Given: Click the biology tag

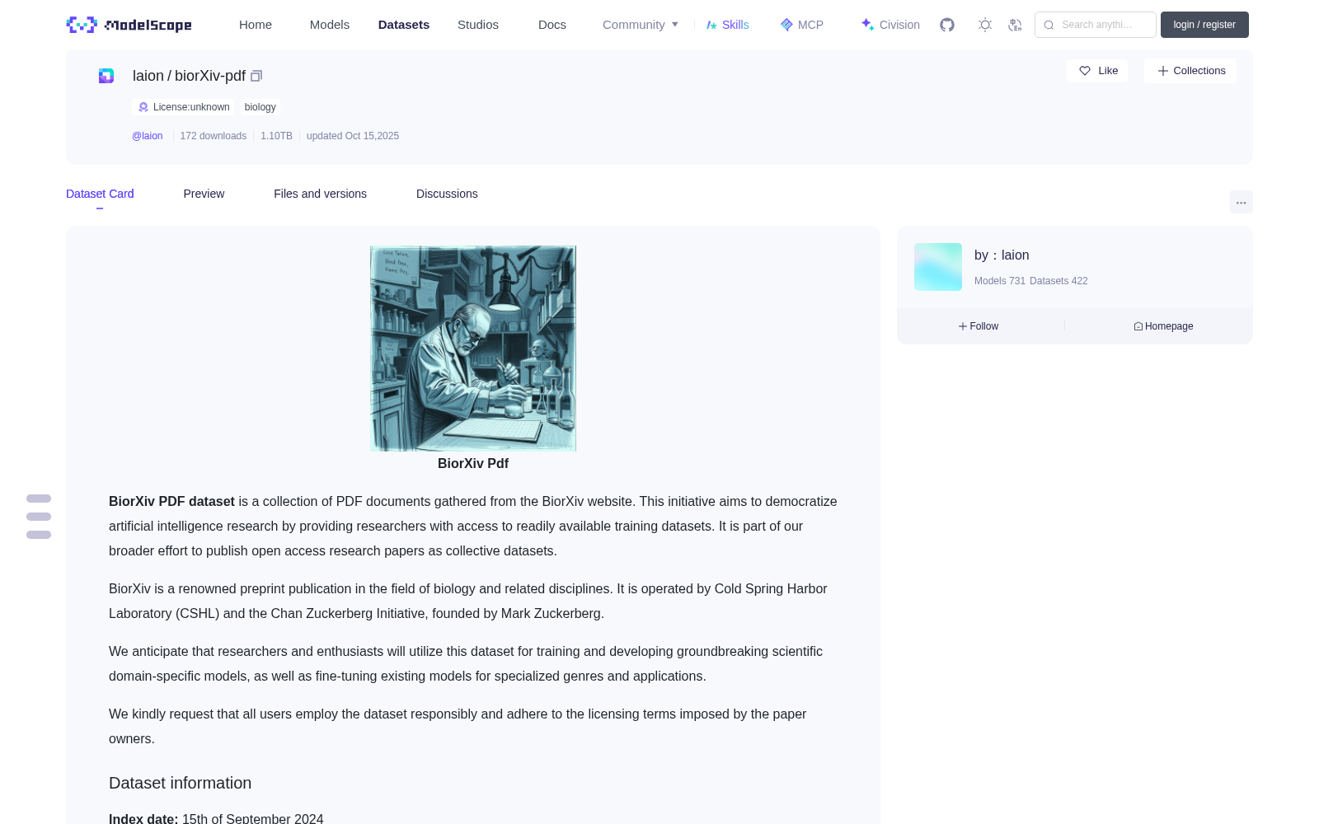Looking at the screenshot, I should point(261,107).
